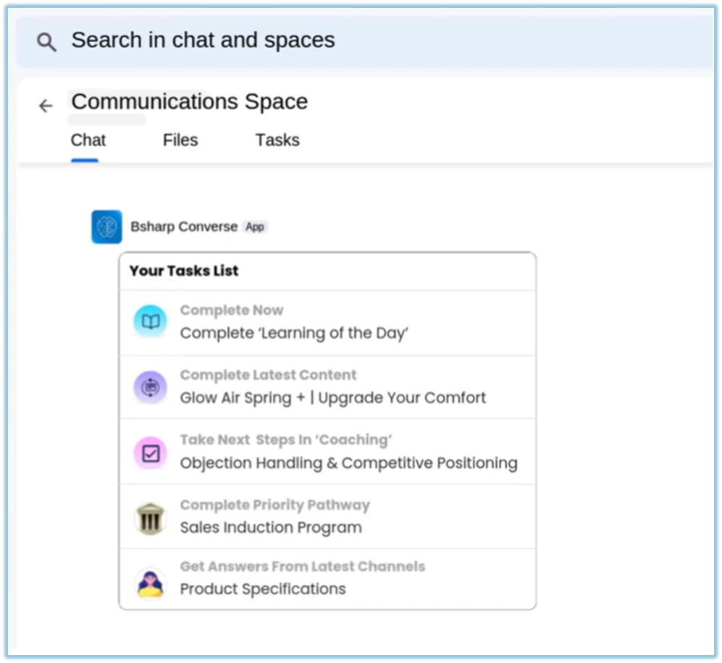Open the Files tab
Viewport: 722px width, 663px height.
click(180, 140)
